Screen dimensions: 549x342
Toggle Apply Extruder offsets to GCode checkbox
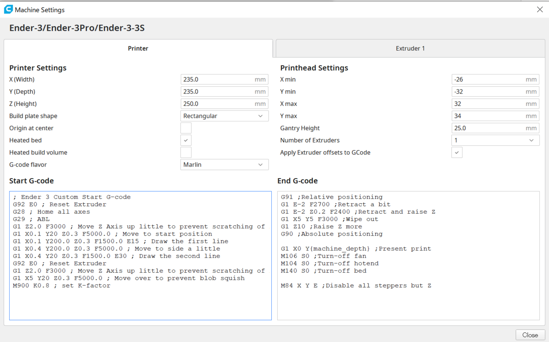[457, 153]
